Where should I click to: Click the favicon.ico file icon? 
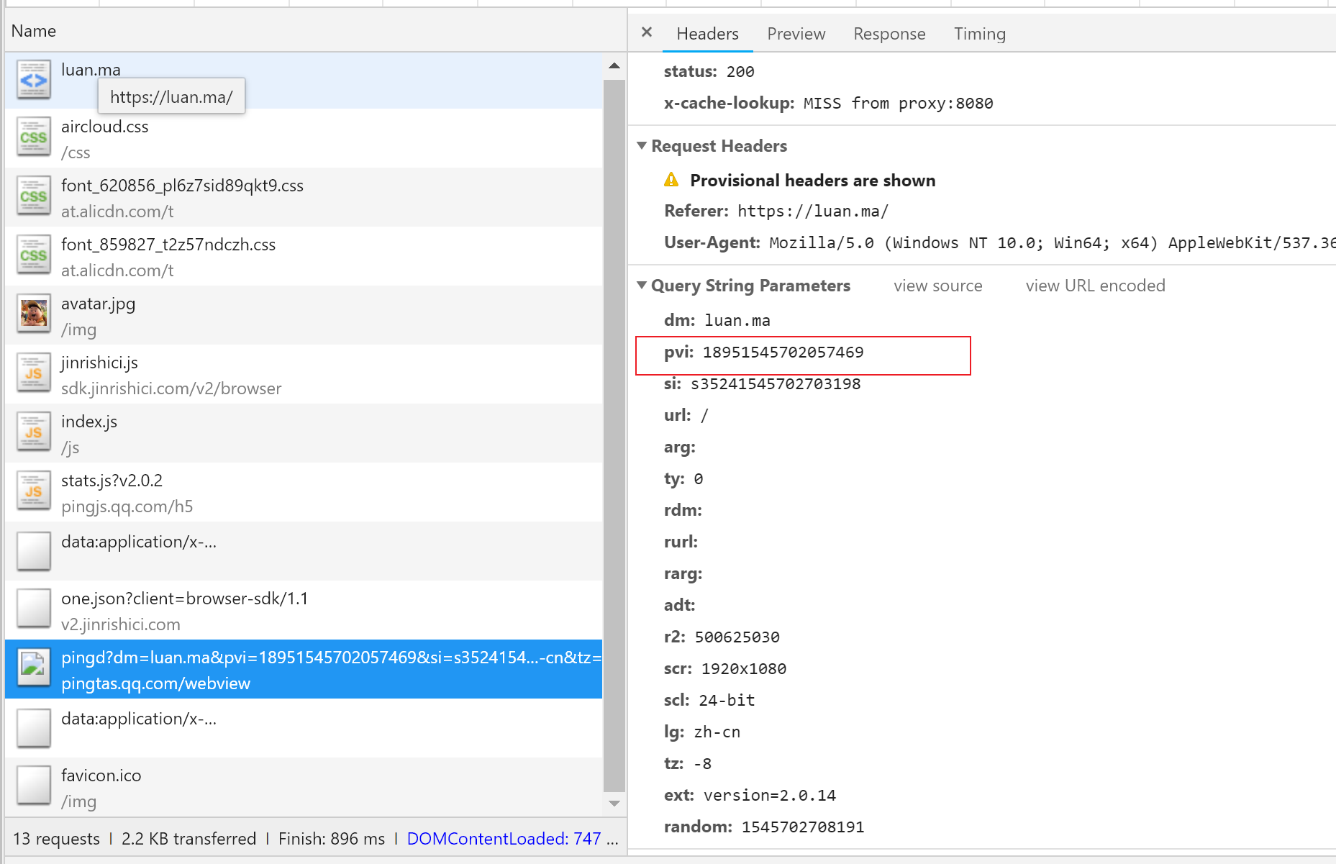click(x=33, y=786)
